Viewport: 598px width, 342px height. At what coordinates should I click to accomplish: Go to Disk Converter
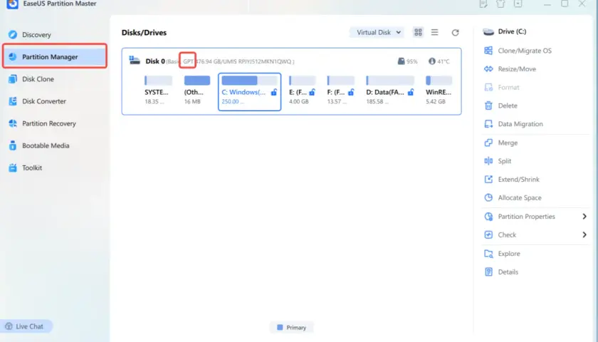pyautogui.click(x=44, y=101)
